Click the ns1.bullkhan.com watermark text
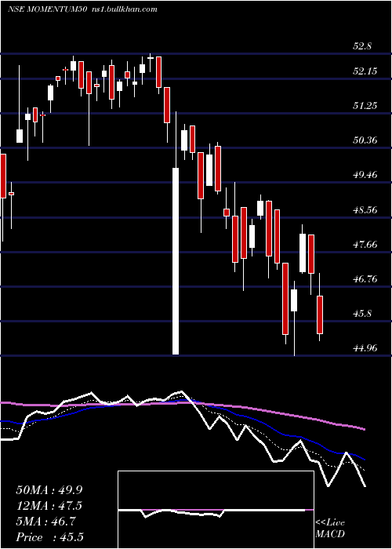This screenshot has width=392, height=549. pos(123,9)
